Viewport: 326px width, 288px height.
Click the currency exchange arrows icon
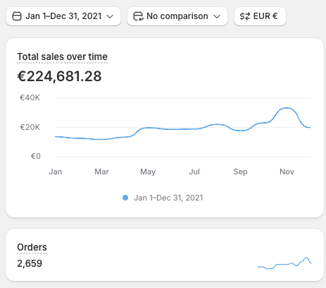click(245, 16)
